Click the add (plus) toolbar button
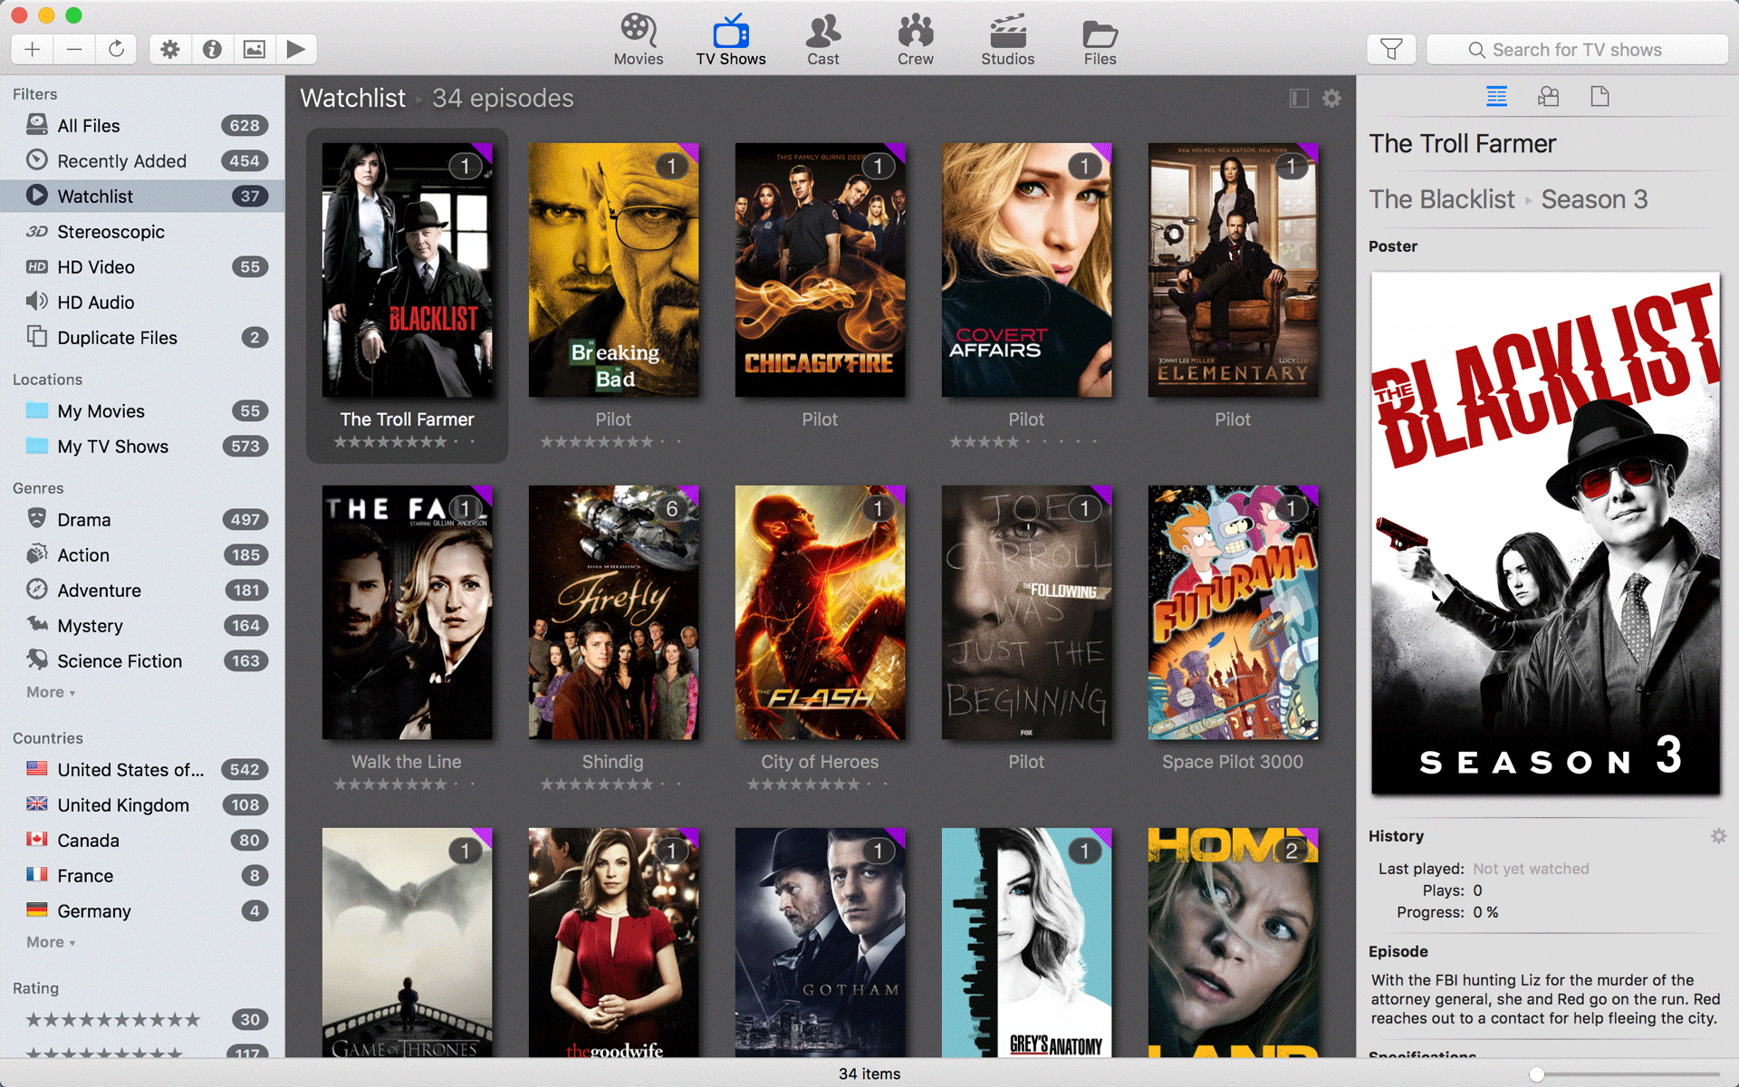1739x1087 pixels. pyautogui.click(x=33, y=49)
